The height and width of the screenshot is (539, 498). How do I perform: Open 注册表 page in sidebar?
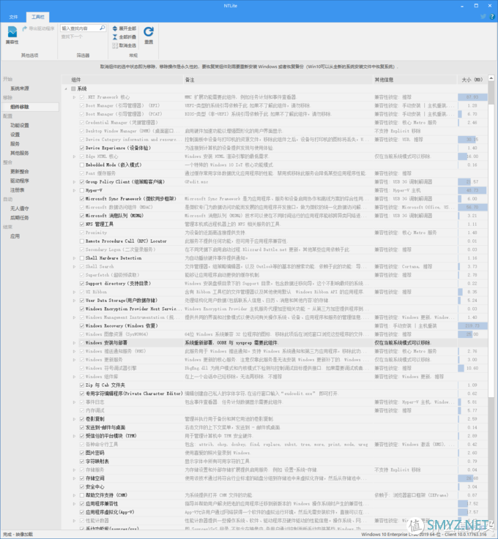17,190
